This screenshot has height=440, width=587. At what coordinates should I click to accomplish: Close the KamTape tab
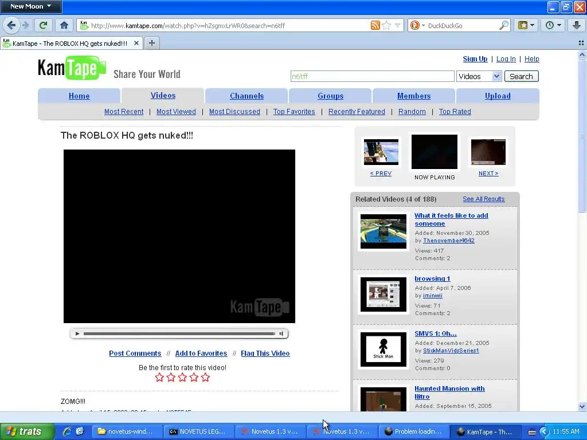[x=136, y=43]
